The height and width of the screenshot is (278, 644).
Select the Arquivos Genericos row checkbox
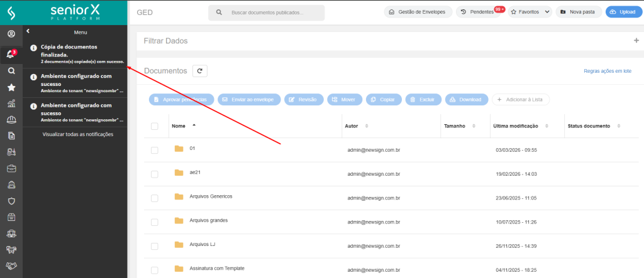155,198
